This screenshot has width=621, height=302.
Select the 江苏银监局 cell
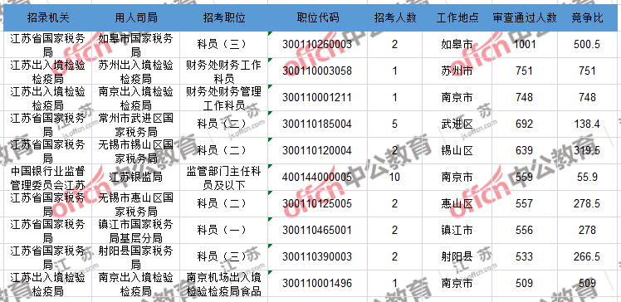pyautogui.click(x=135, y=177)
